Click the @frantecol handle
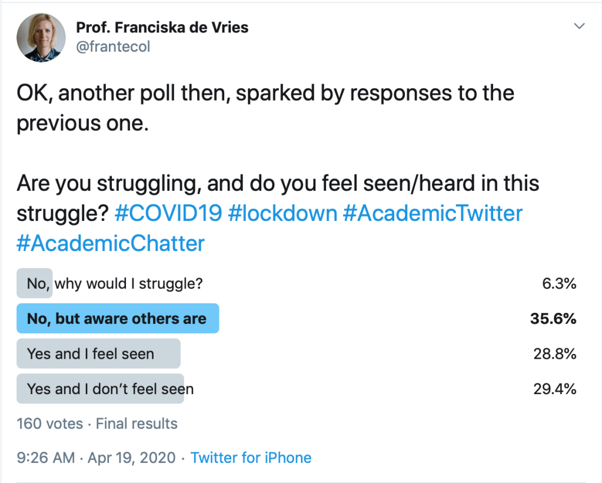 pos(113,47)
